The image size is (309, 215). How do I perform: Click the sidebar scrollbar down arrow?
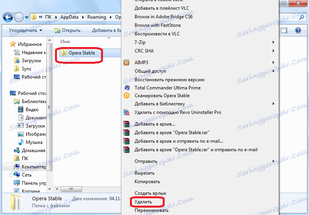pyautogui.click(x=50, y=189)
